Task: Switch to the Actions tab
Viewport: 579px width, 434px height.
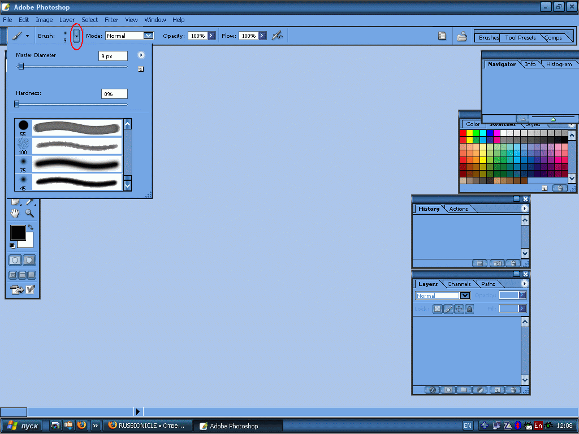Action: tap(458, 209)
